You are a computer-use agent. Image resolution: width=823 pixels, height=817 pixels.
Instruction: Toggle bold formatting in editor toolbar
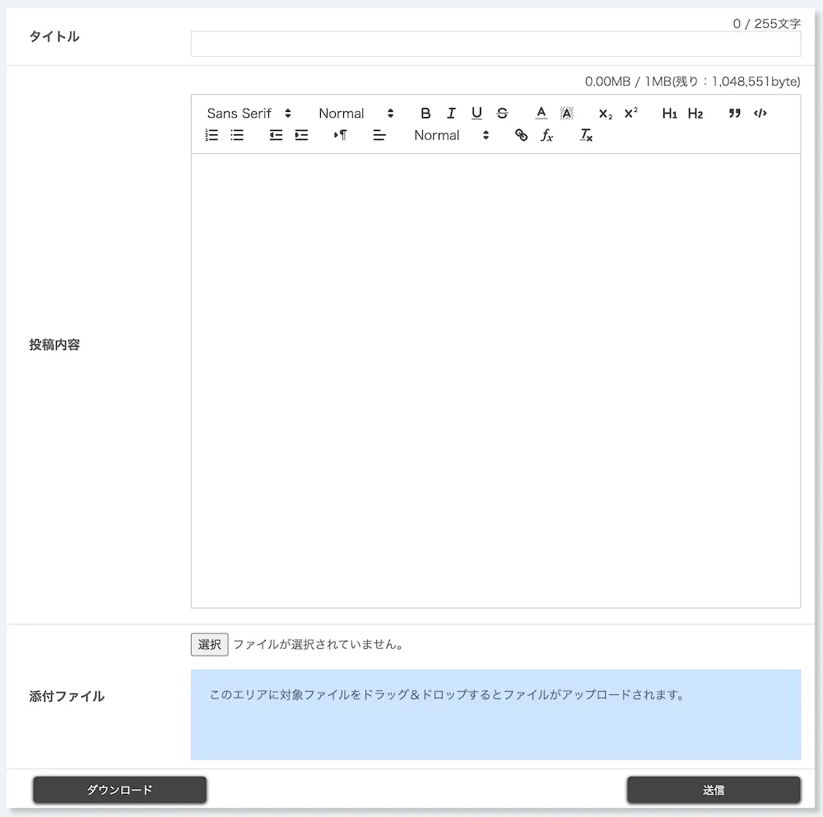click(x=425, y=114)
